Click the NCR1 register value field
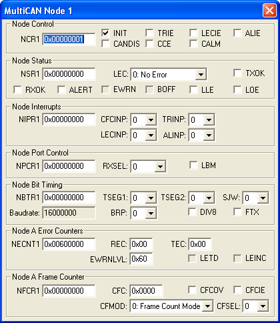 [x=69, y=39]
